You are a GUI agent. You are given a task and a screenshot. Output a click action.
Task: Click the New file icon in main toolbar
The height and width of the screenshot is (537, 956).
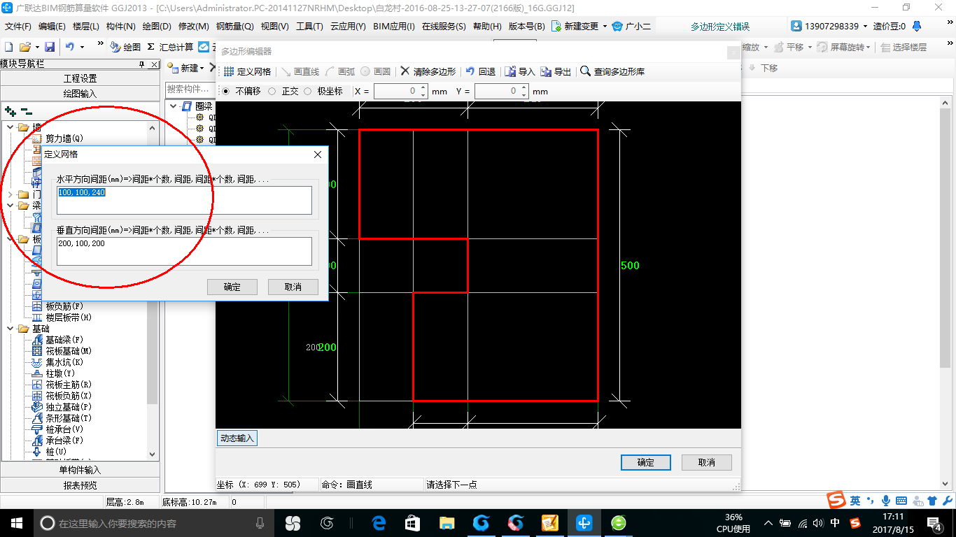[9, 47]
